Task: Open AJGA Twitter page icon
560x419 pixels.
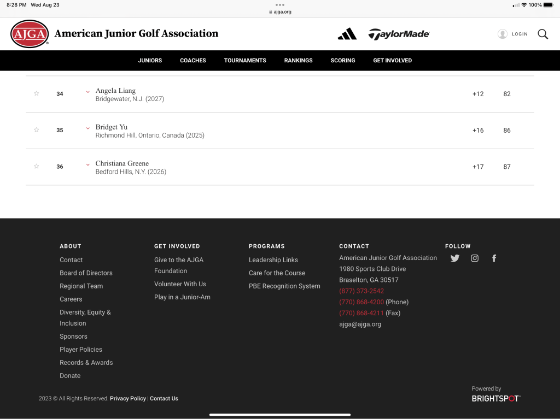Action: tap(455, 258)
